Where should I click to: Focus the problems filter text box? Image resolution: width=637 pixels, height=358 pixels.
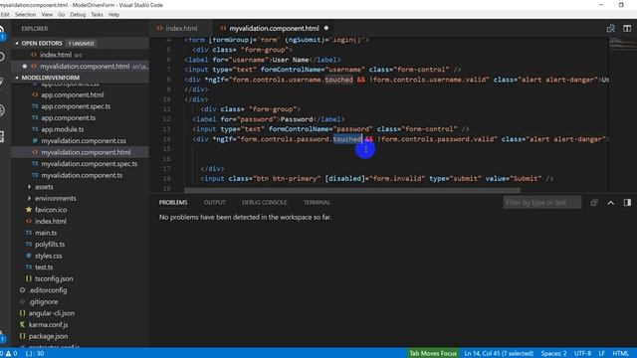[x=541, y=202]
